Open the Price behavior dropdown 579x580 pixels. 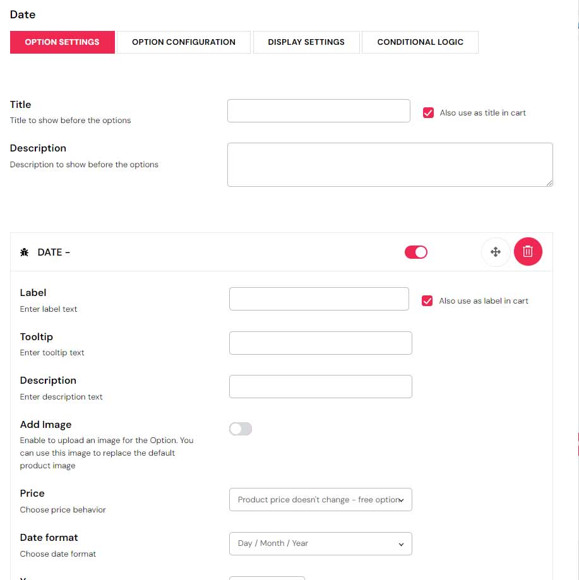320,499
